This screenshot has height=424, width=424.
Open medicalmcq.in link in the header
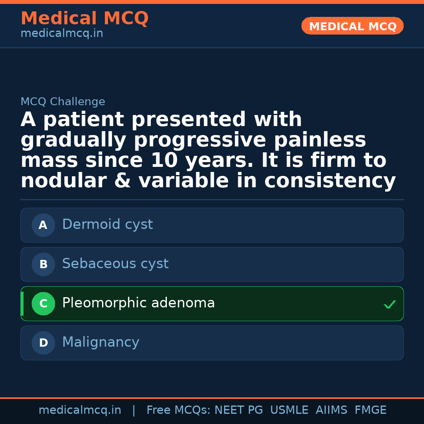click(62, 34)
